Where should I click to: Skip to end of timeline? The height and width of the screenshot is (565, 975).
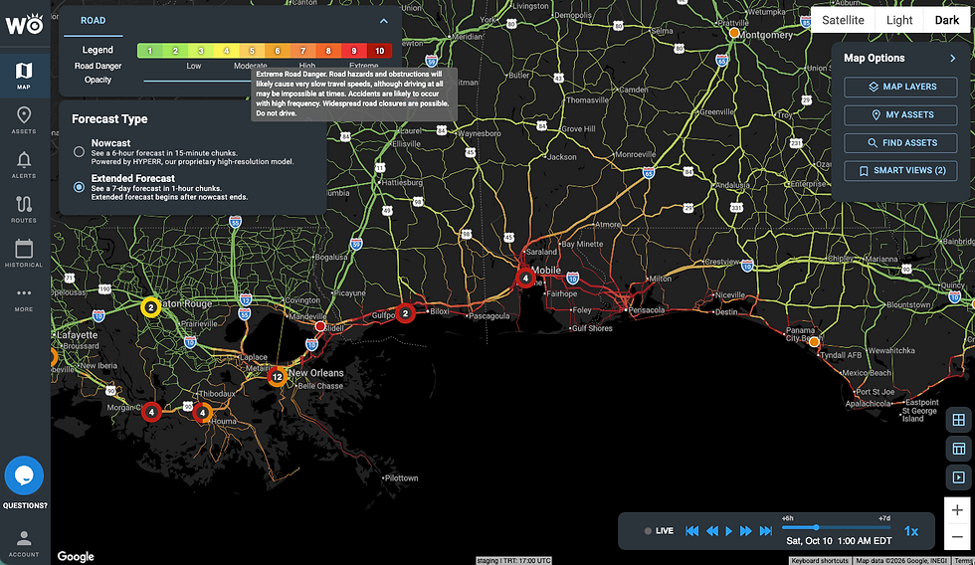tap(766, 531)
